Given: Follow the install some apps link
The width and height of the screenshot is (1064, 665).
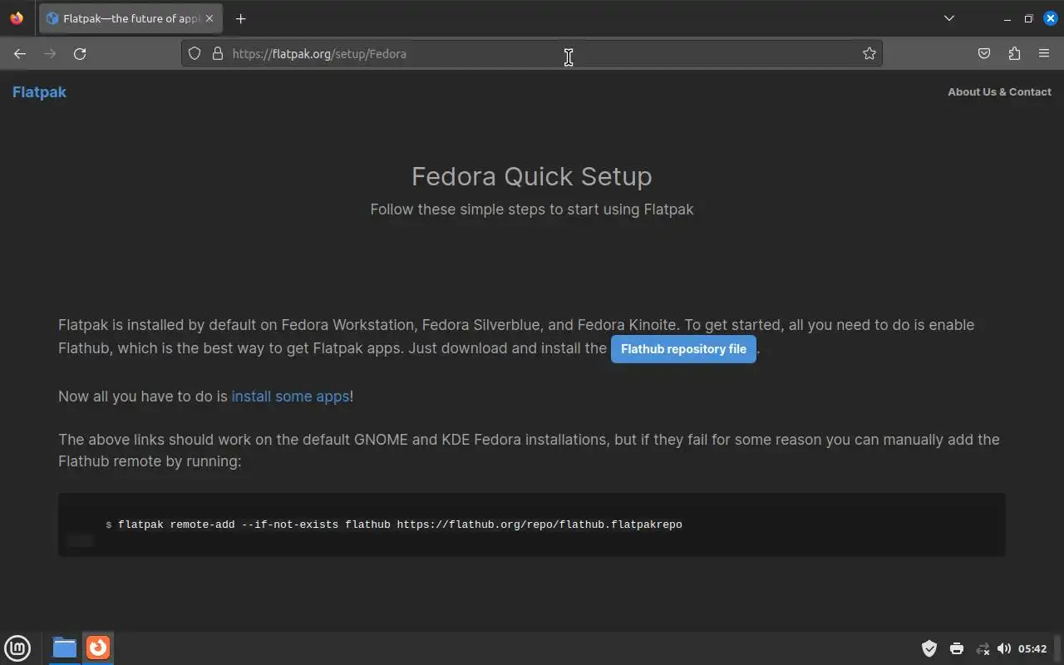Looking at the screenshot, I should coord(290,397).
